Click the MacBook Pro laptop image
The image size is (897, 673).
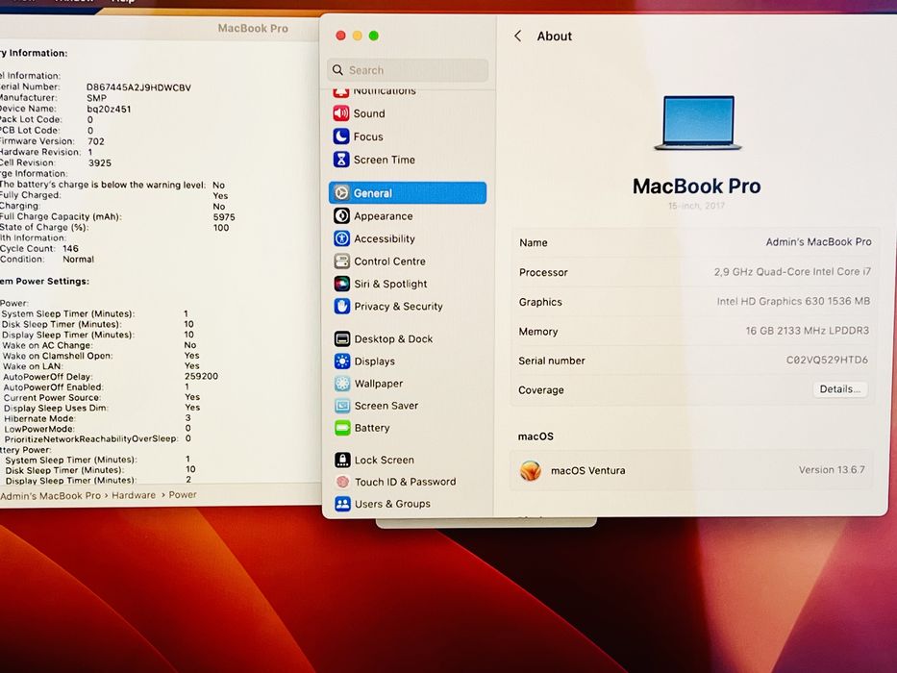(698, 123)
